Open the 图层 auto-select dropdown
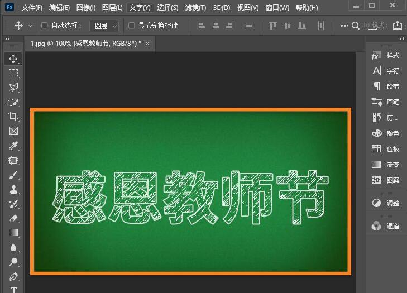 pyautogui.click(x=104, y=26)
